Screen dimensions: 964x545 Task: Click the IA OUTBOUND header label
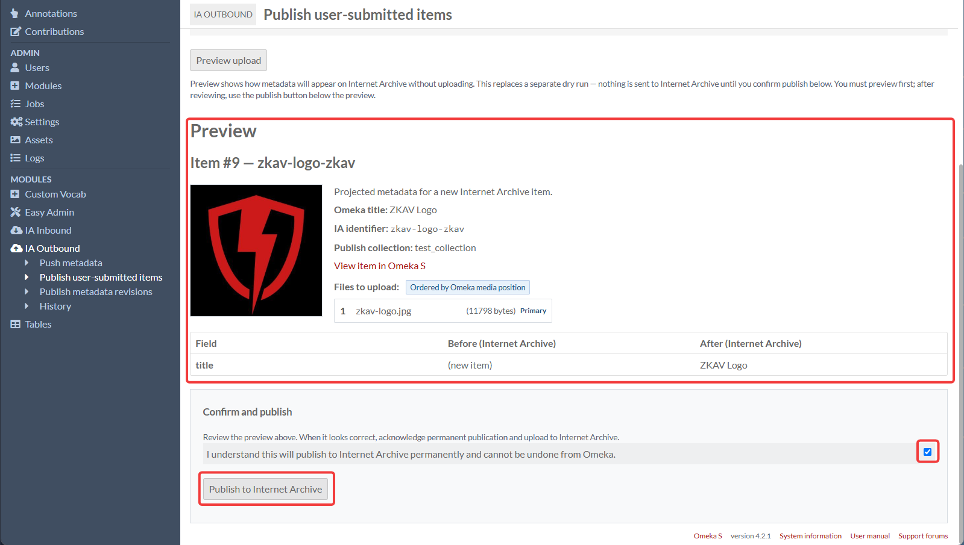223,14
